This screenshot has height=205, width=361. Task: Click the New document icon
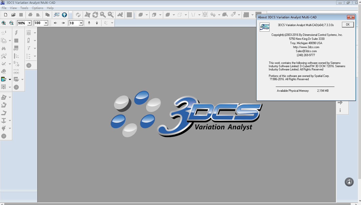click(x=6, y=15)
